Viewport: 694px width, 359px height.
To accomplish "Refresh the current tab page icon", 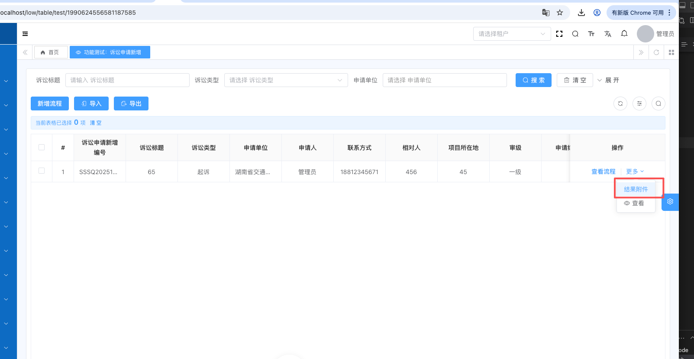I will coord(656,52).
